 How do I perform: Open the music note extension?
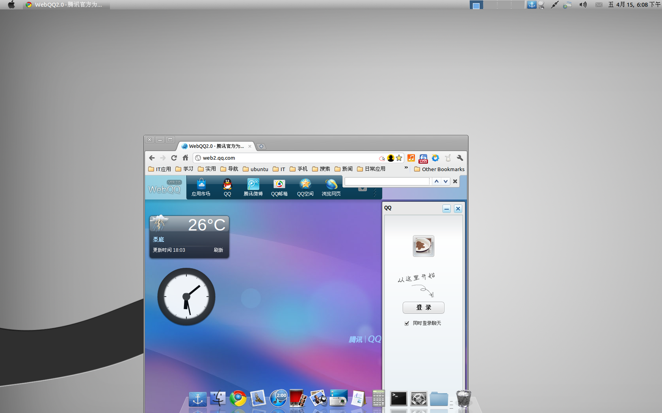coord(411,158)
